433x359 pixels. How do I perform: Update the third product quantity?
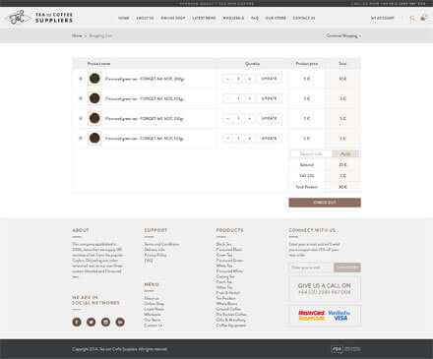point(269,118)
